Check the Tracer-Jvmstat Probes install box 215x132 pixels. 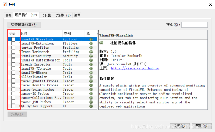coord(13,81)
